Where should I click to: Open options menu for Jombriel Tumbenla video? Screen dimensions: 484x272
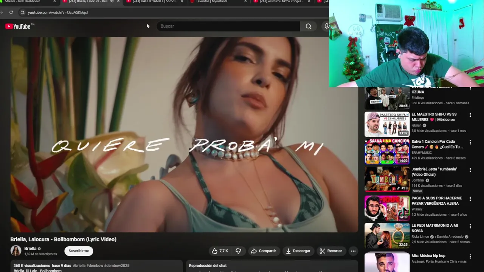coord(470,170)
